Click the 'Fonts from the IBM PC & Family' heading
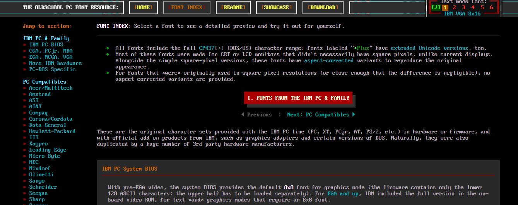This screenshot has height=205, width=518. pyautogui.click(x=298, y=98)
